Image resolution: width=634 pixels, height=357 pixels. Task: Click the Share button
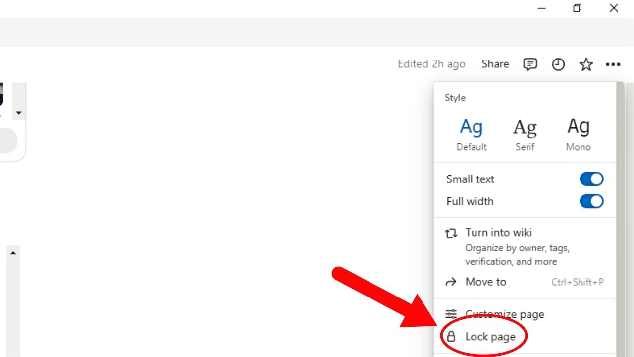pos(495,64)
